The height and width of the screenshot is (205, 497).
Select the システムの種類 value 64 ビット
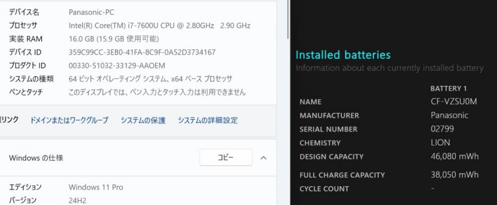point(150,79)
